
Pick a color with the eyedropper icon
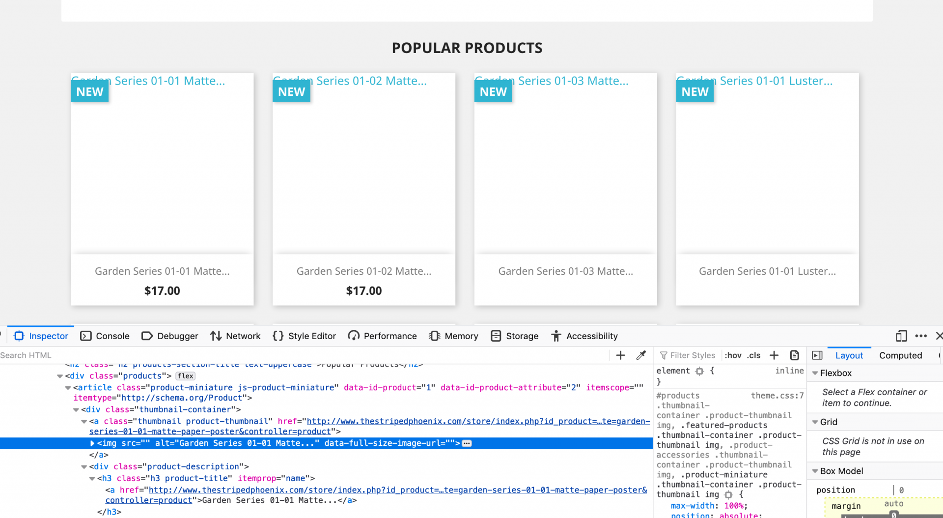pyautogui.click(x=641, y=355)
